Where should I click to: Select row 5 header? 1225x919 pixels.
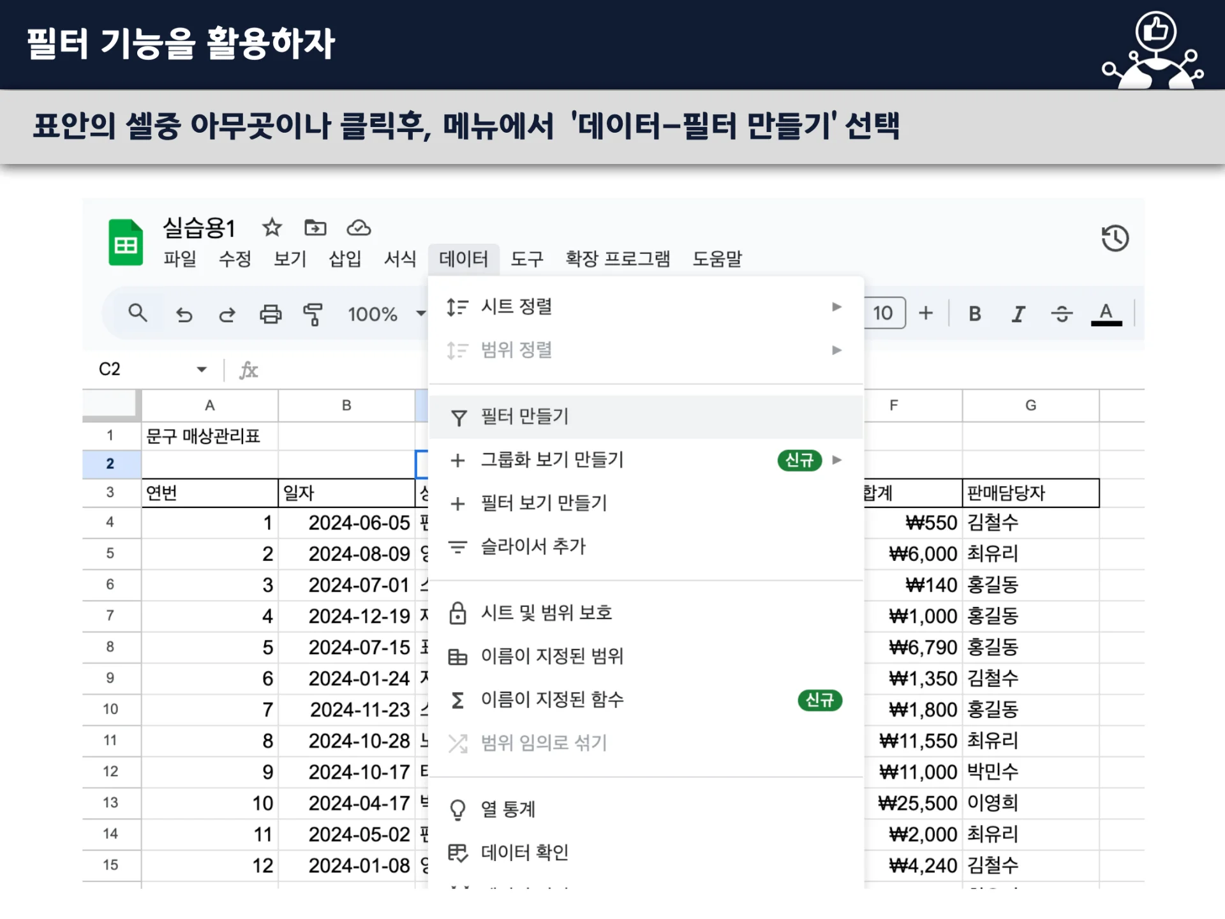tap(111, 553)
